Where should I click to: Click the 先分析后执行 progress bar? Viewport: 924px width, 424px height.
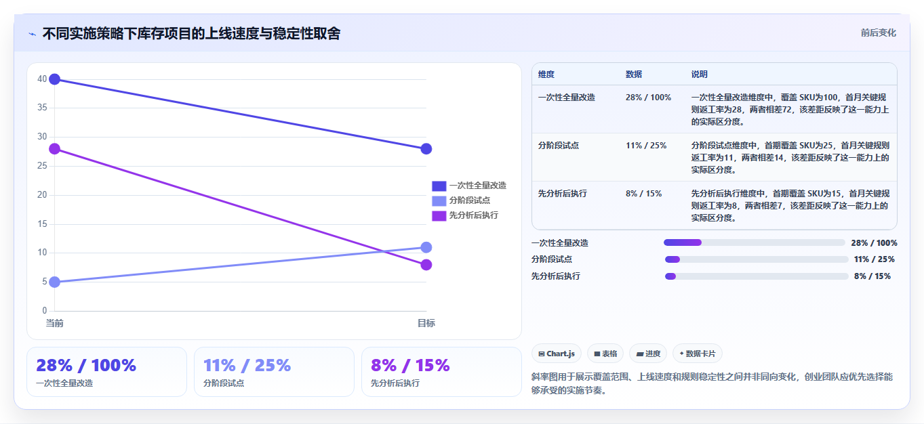757,276
